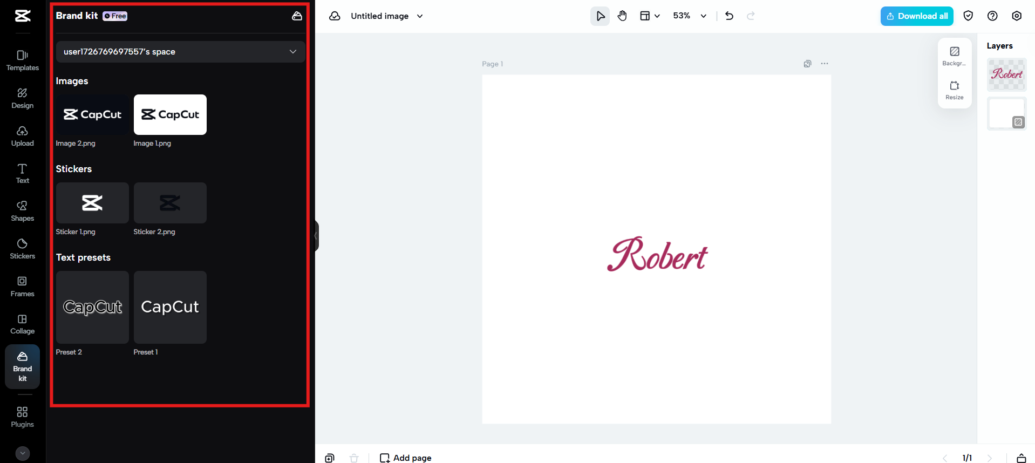The image size is (1035, 463).
Task: Duplicate Page 1 using copy icon
Action: (x=807, y=64)
